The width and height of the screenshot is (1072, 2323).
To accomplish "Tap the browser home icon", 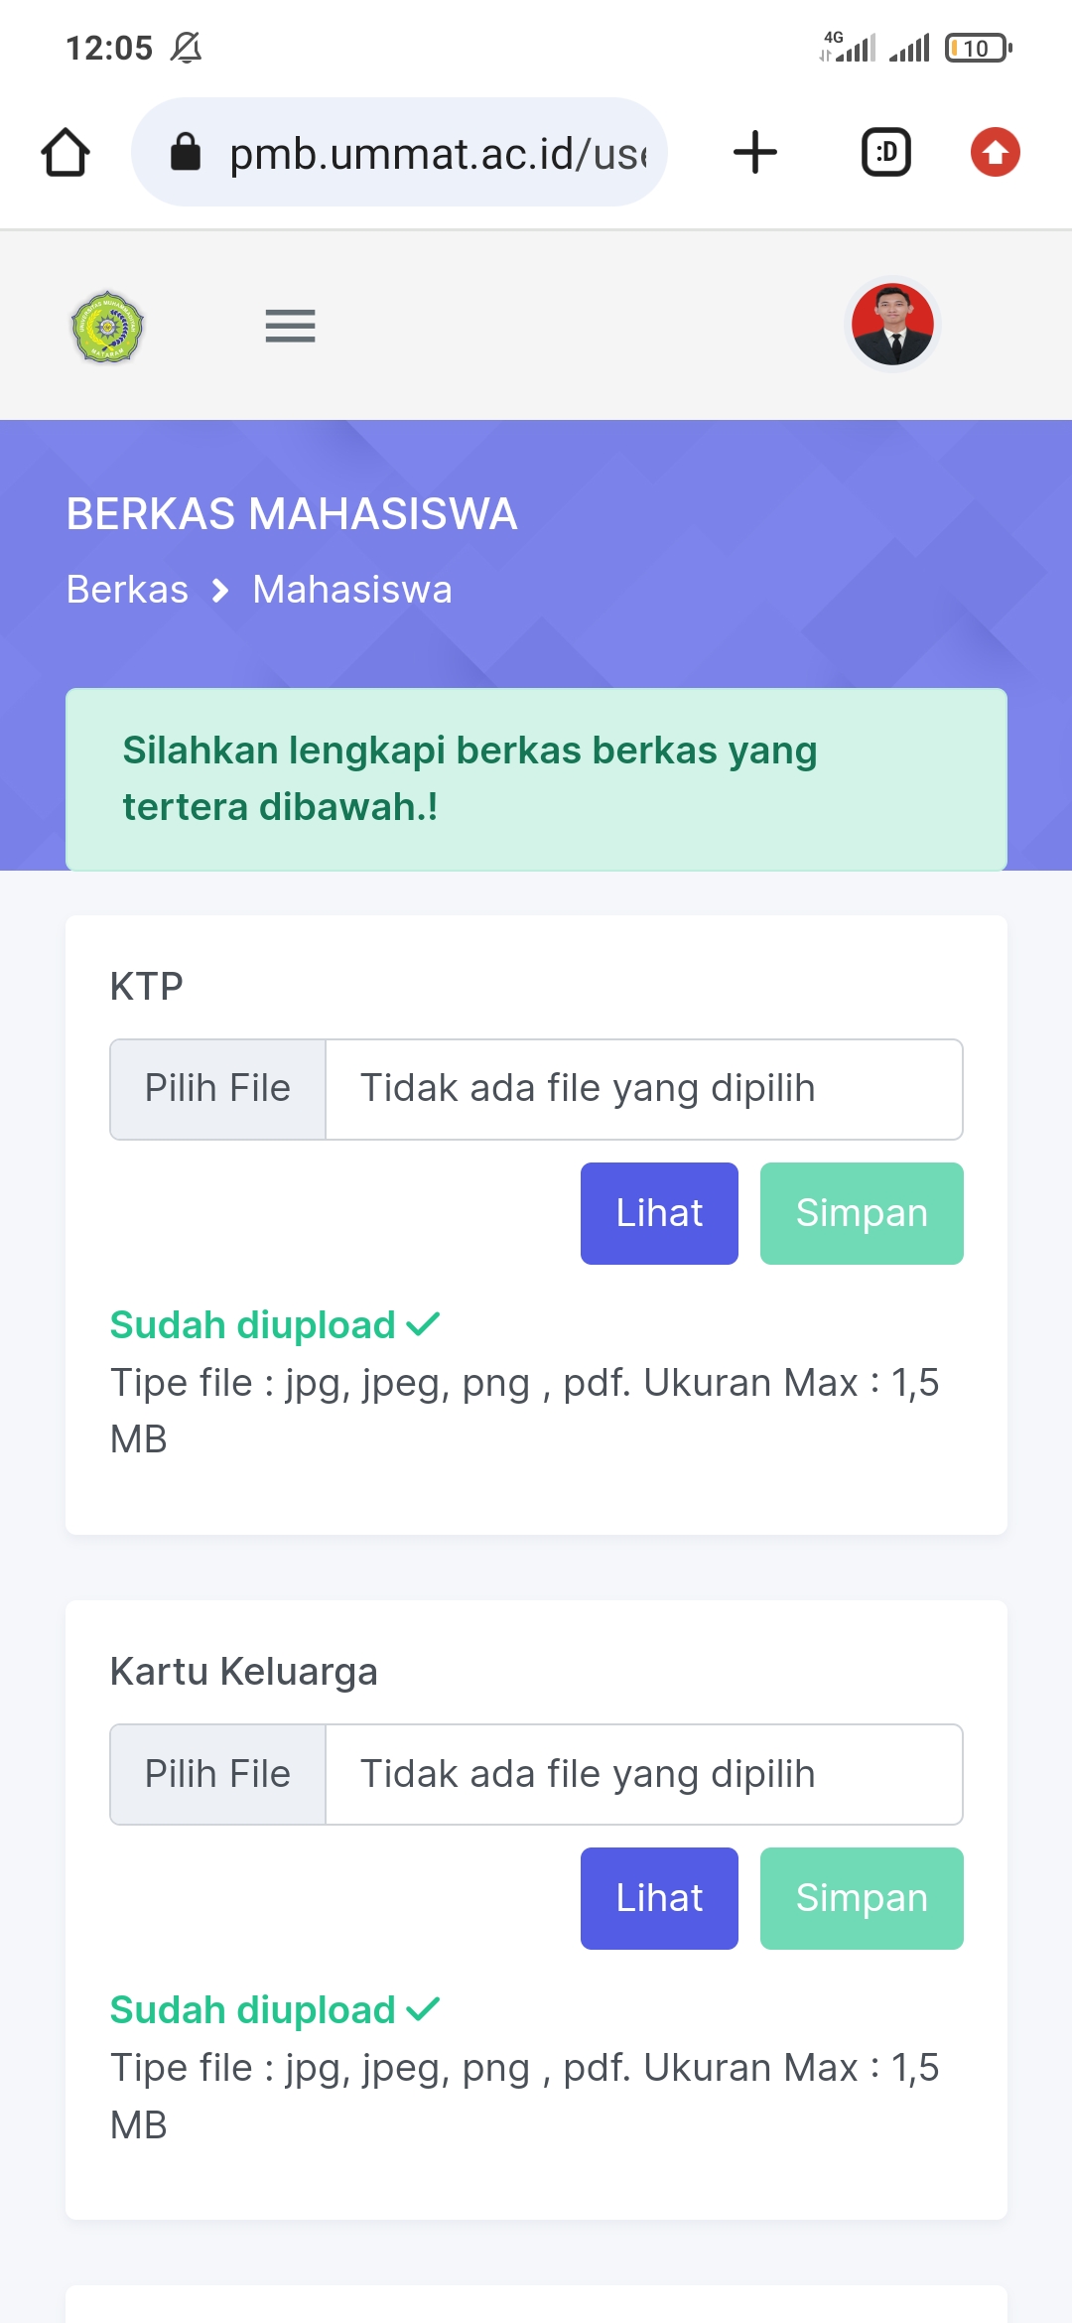I will [x=66, y=153].
